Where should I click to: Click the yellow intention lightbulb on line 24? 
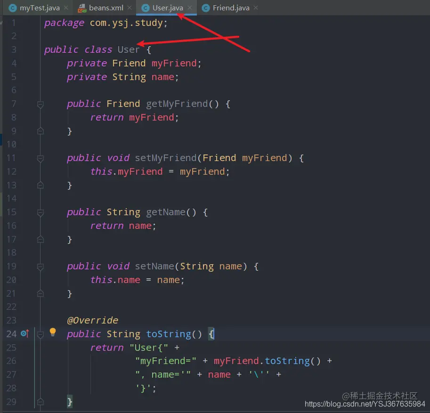(53, 332)
